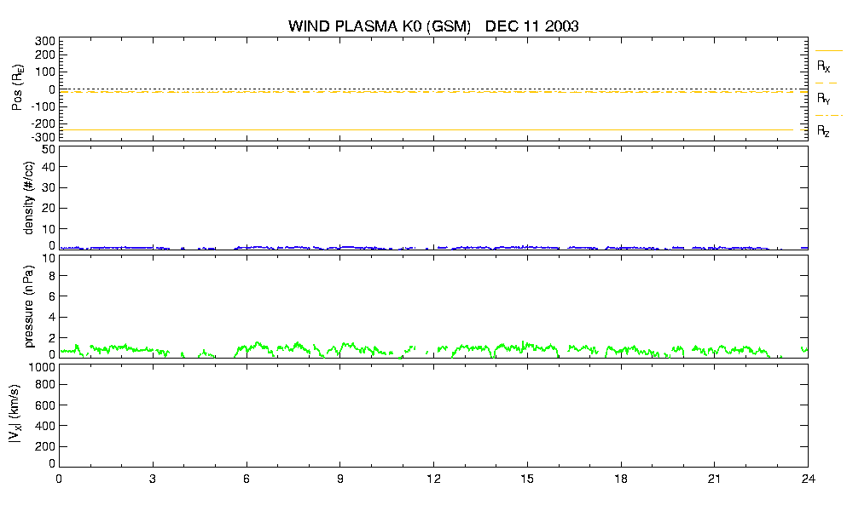Click the 50 tick on density axis
Screen dimensions: 847x511
tap(49, 150)
